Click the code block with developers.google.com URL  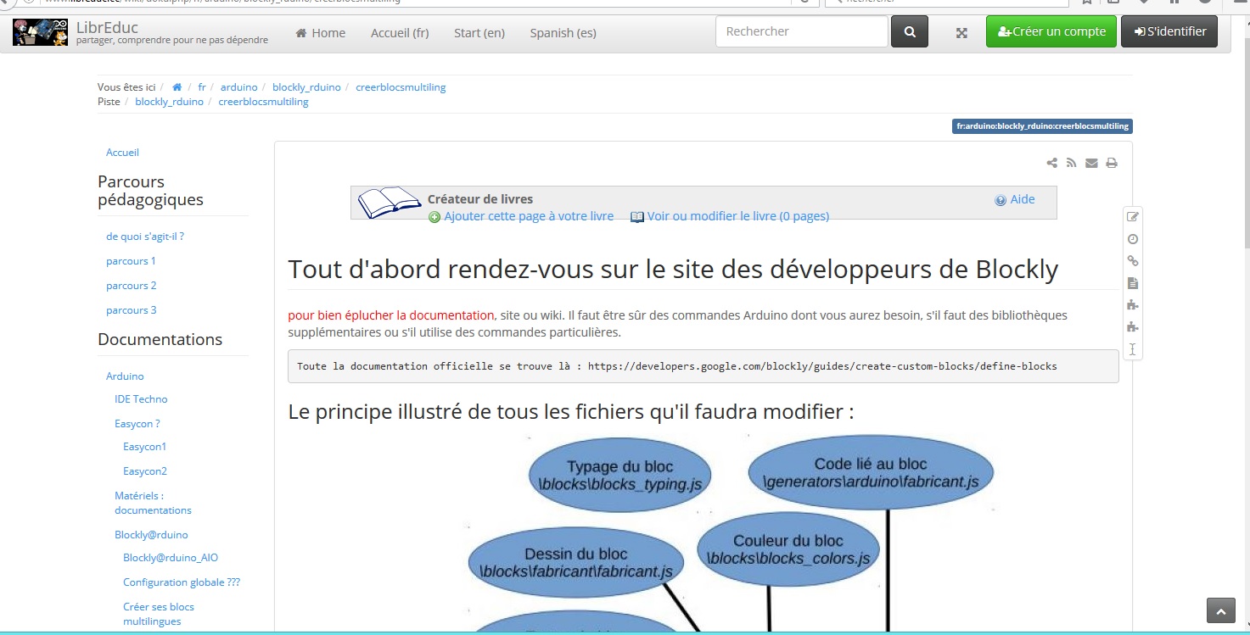click(x=703, y=366)
